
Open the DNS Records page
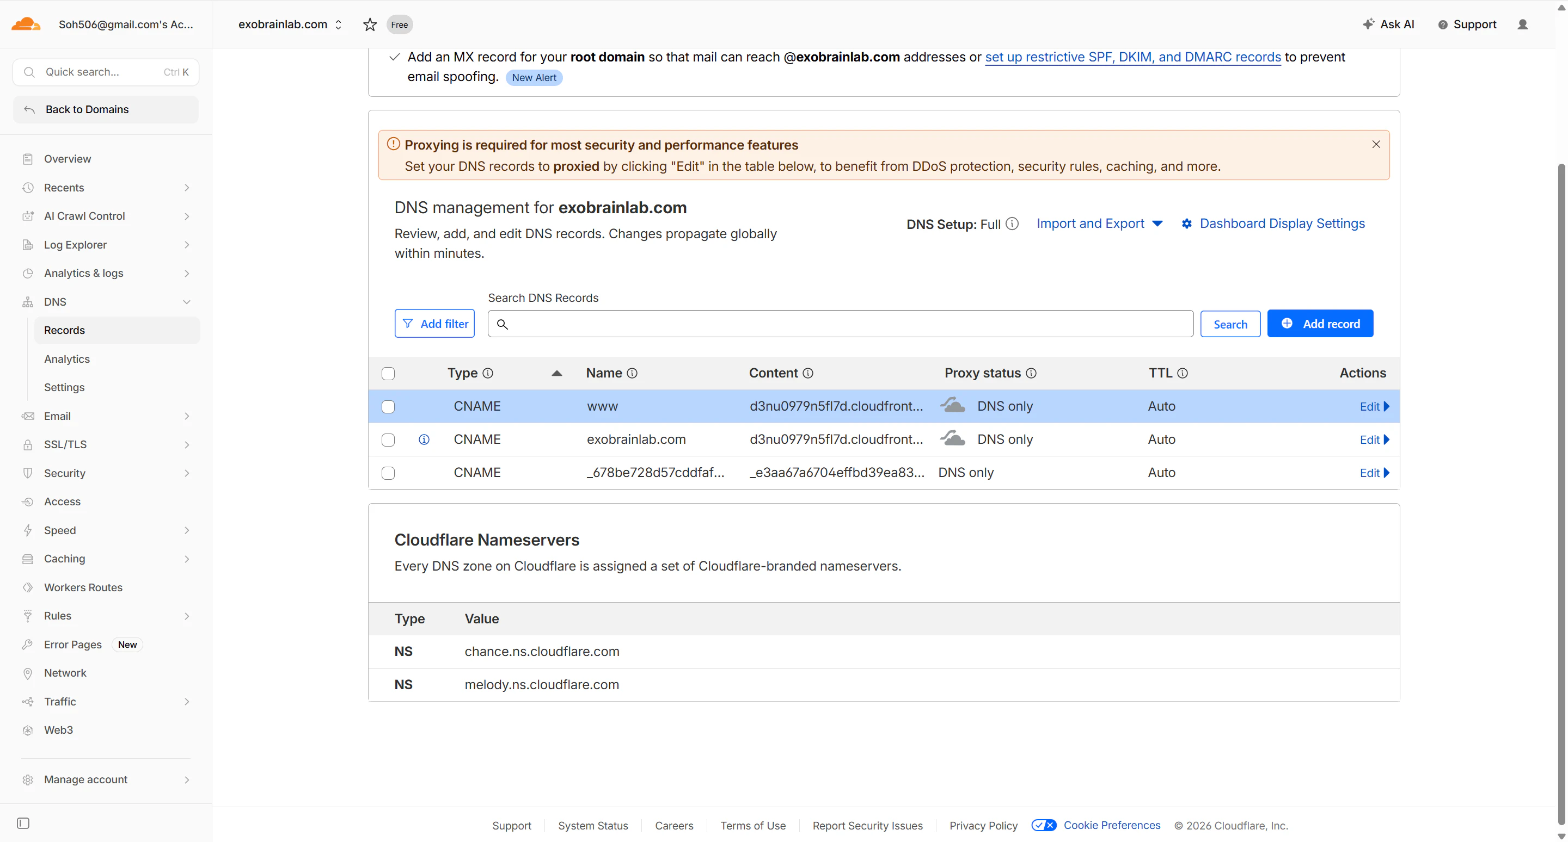point(117,330)
